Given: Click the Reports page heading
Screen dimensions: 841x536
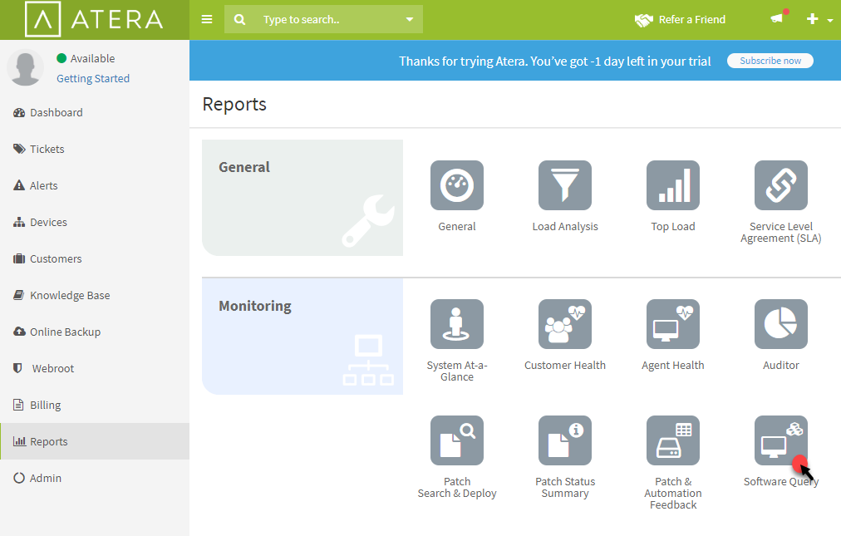Looking at the screenshot, I should pos(234,104).
